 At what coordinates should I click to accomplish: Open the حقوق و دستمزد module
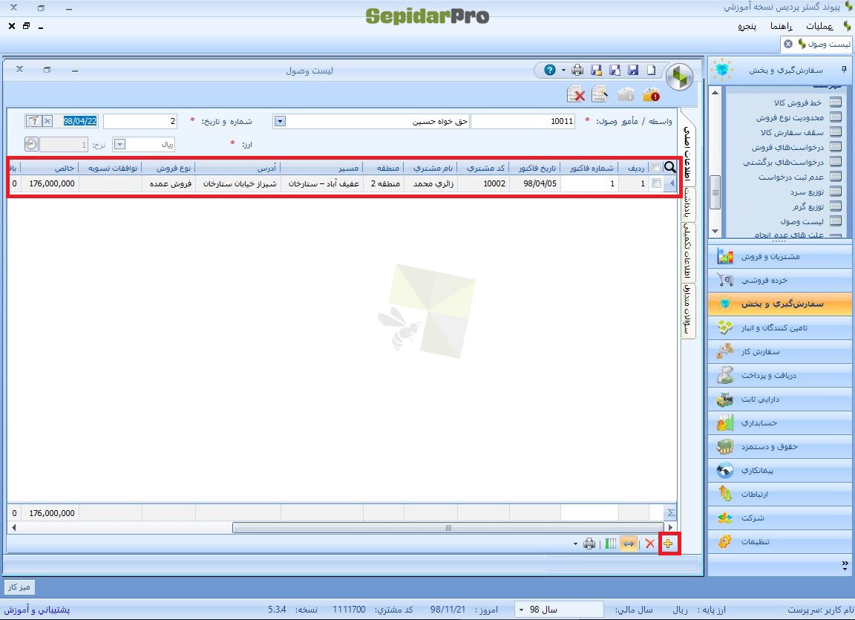click(780, 446)
